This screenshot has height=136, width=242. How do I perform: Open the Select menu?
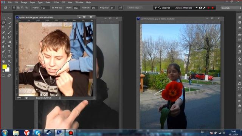click(x=48, y=2)
